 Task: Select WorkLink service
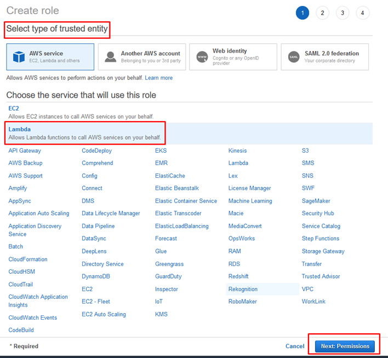[x=313, y=302]
